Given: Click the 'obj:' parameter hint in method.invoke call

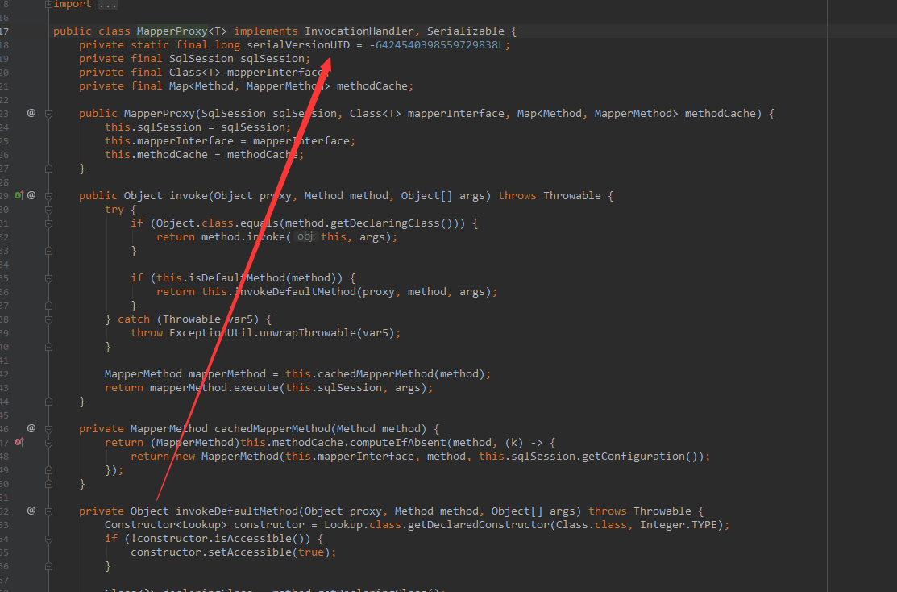Looking at the screenshot, I should pos(306,236).
